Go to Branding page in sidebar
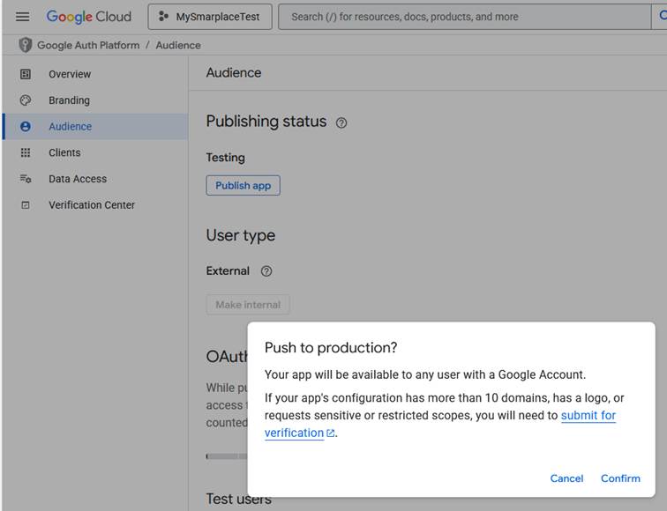The image size is (667, 511). coord(69,100)
